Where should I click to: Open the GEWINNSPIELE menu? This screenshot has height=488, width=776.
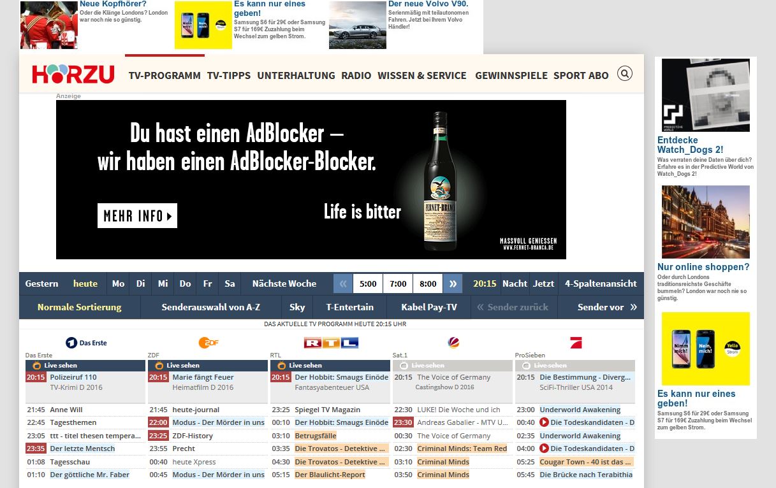511,75
